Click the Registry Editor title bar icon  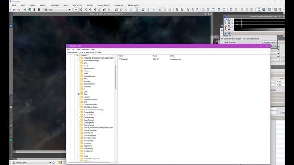(68, 46)
